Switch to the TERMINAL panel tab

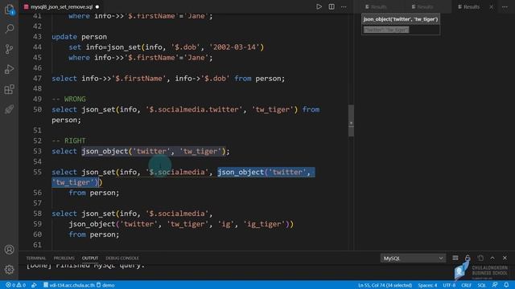pyautogui.click(x=36, y=258)
